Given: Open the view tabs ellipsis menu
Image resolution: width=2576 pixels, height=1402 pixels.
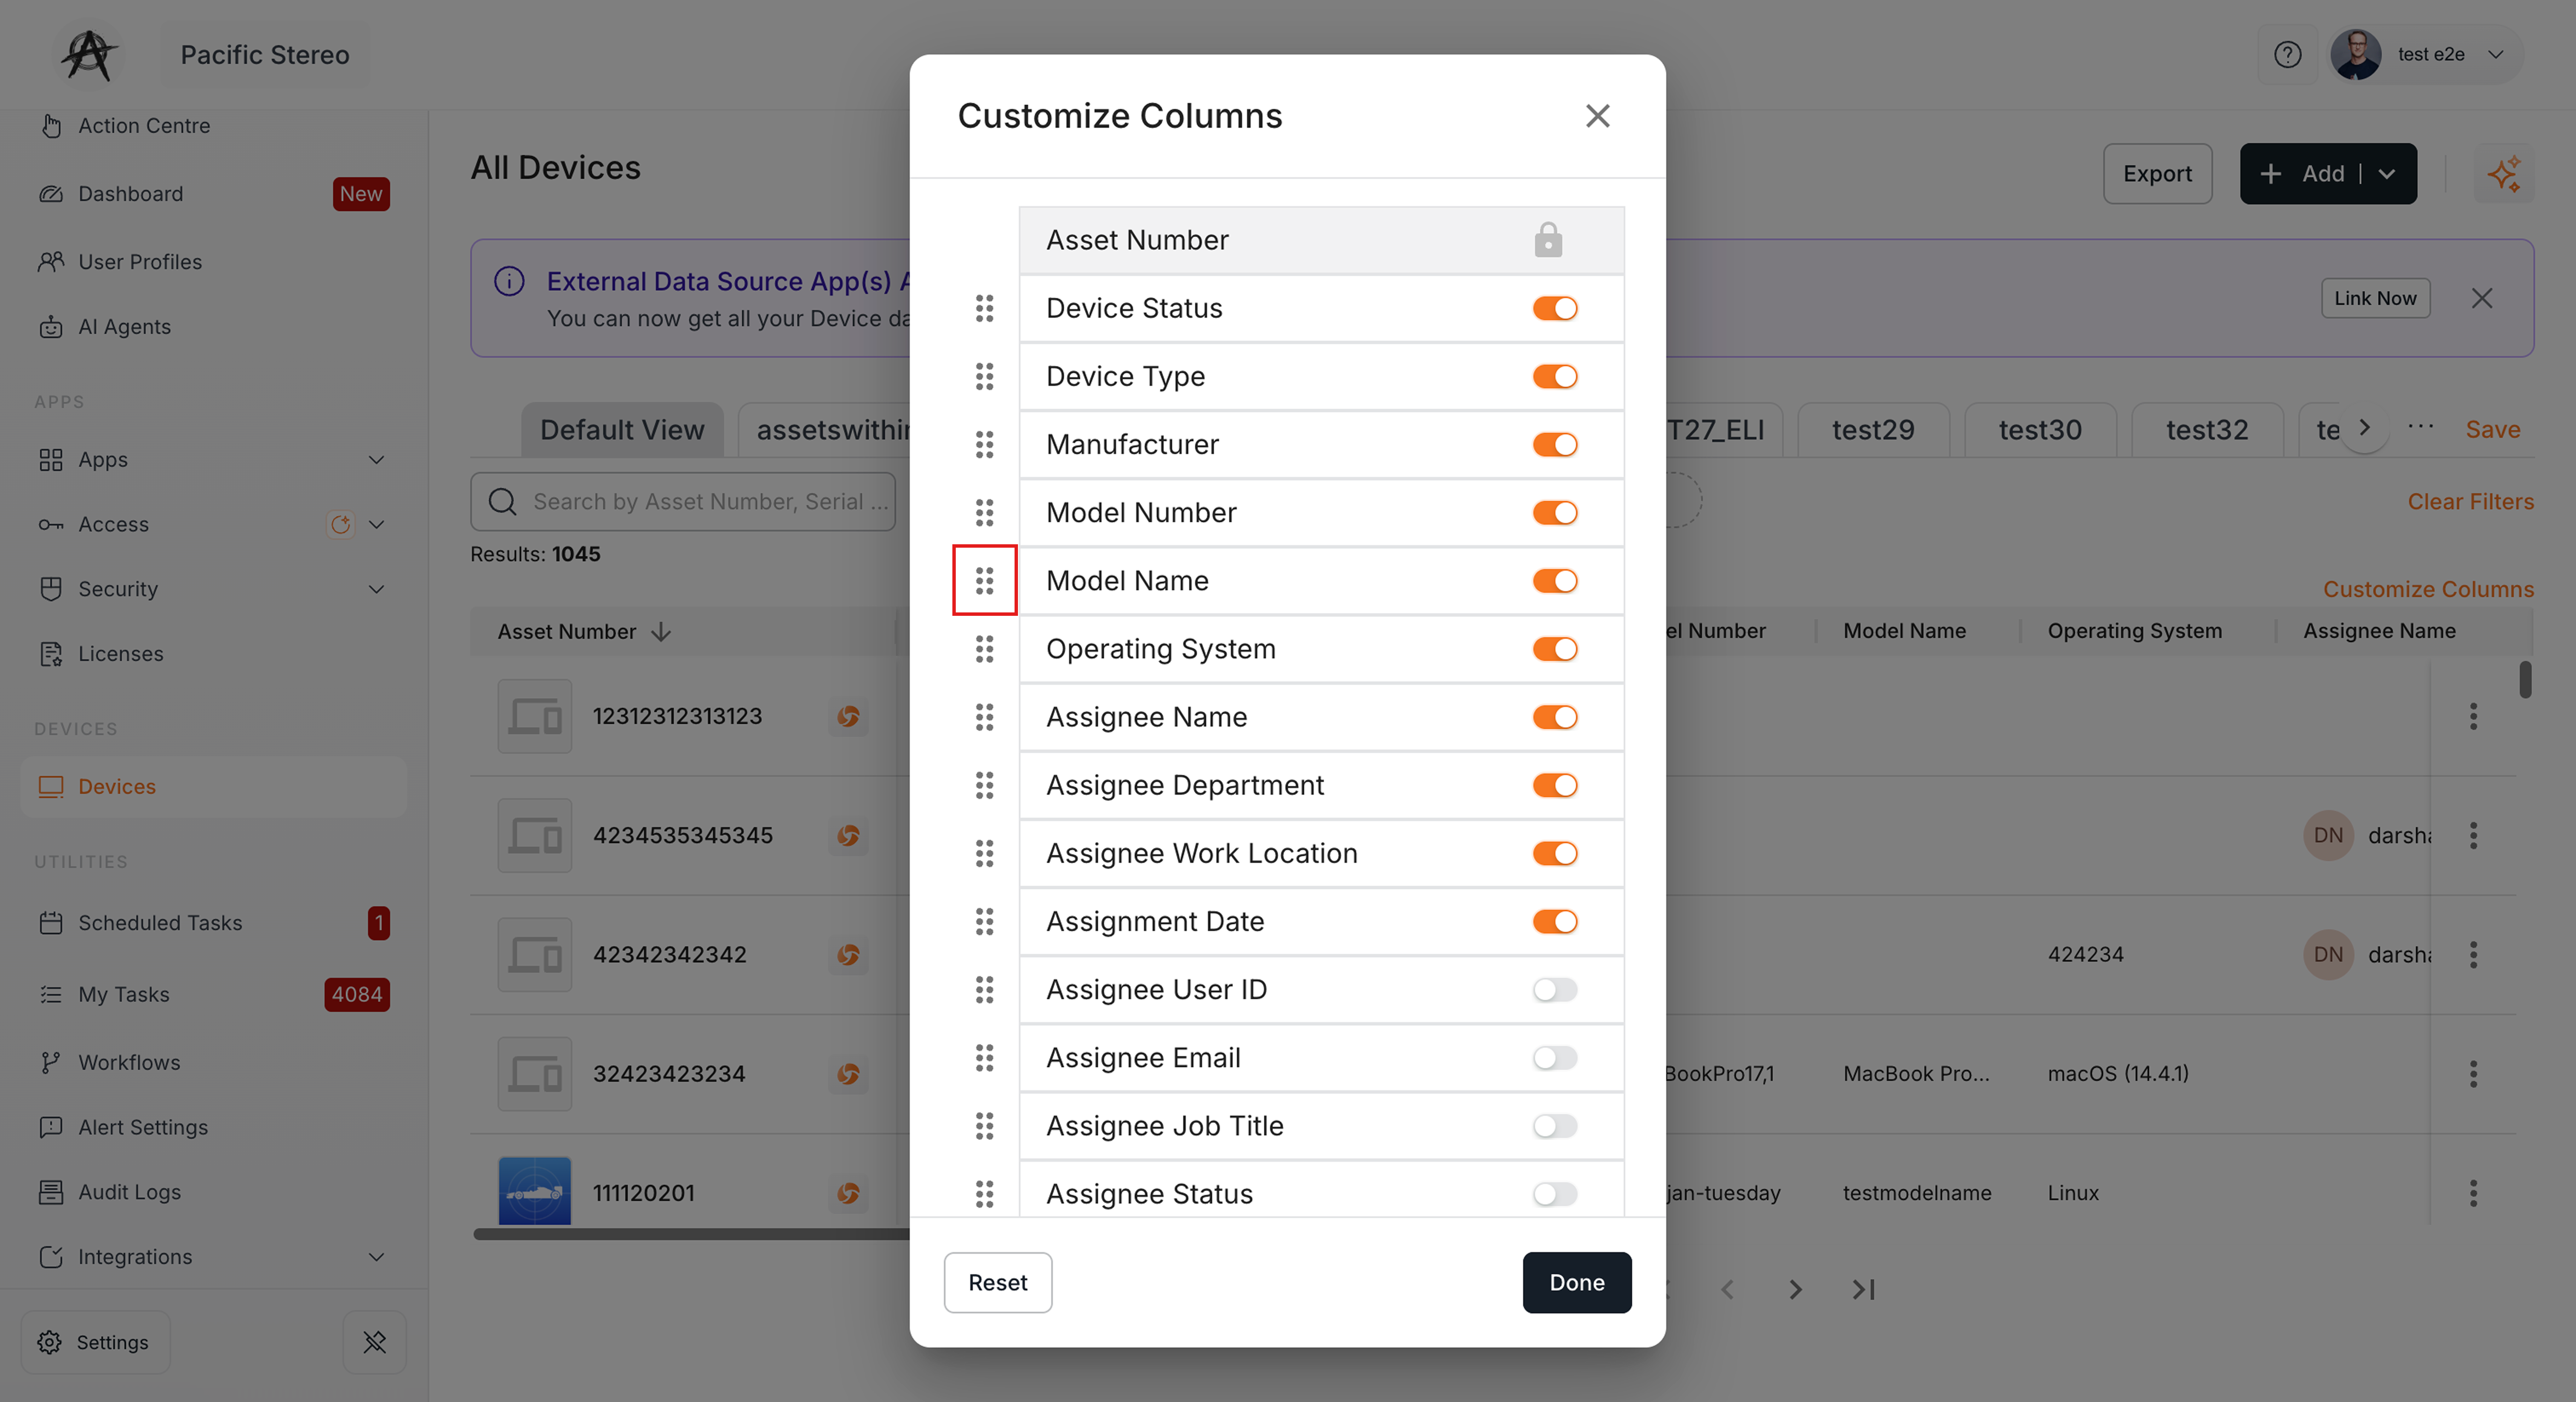Looking at the screenshot, I should (x=2420, y=427).
